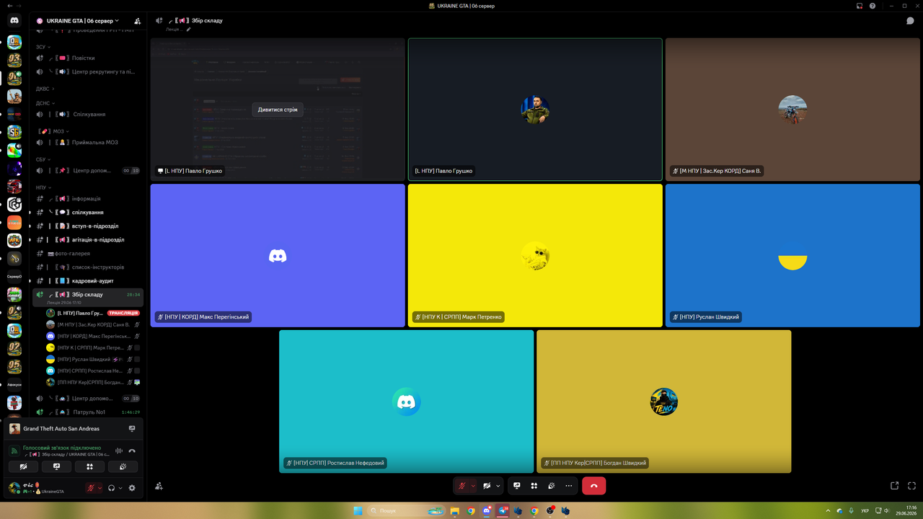This screenshot has height=519, width=923.
Task: Collapse the СБУ channel category
Action: [x=43, y=159]
